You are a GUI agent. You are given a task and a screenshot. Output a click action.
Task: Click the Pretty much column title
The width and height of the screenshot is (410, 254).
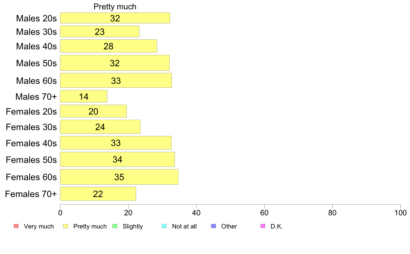115,7
